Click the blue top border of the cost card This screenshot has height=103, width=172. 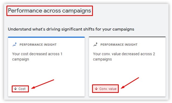46,37
